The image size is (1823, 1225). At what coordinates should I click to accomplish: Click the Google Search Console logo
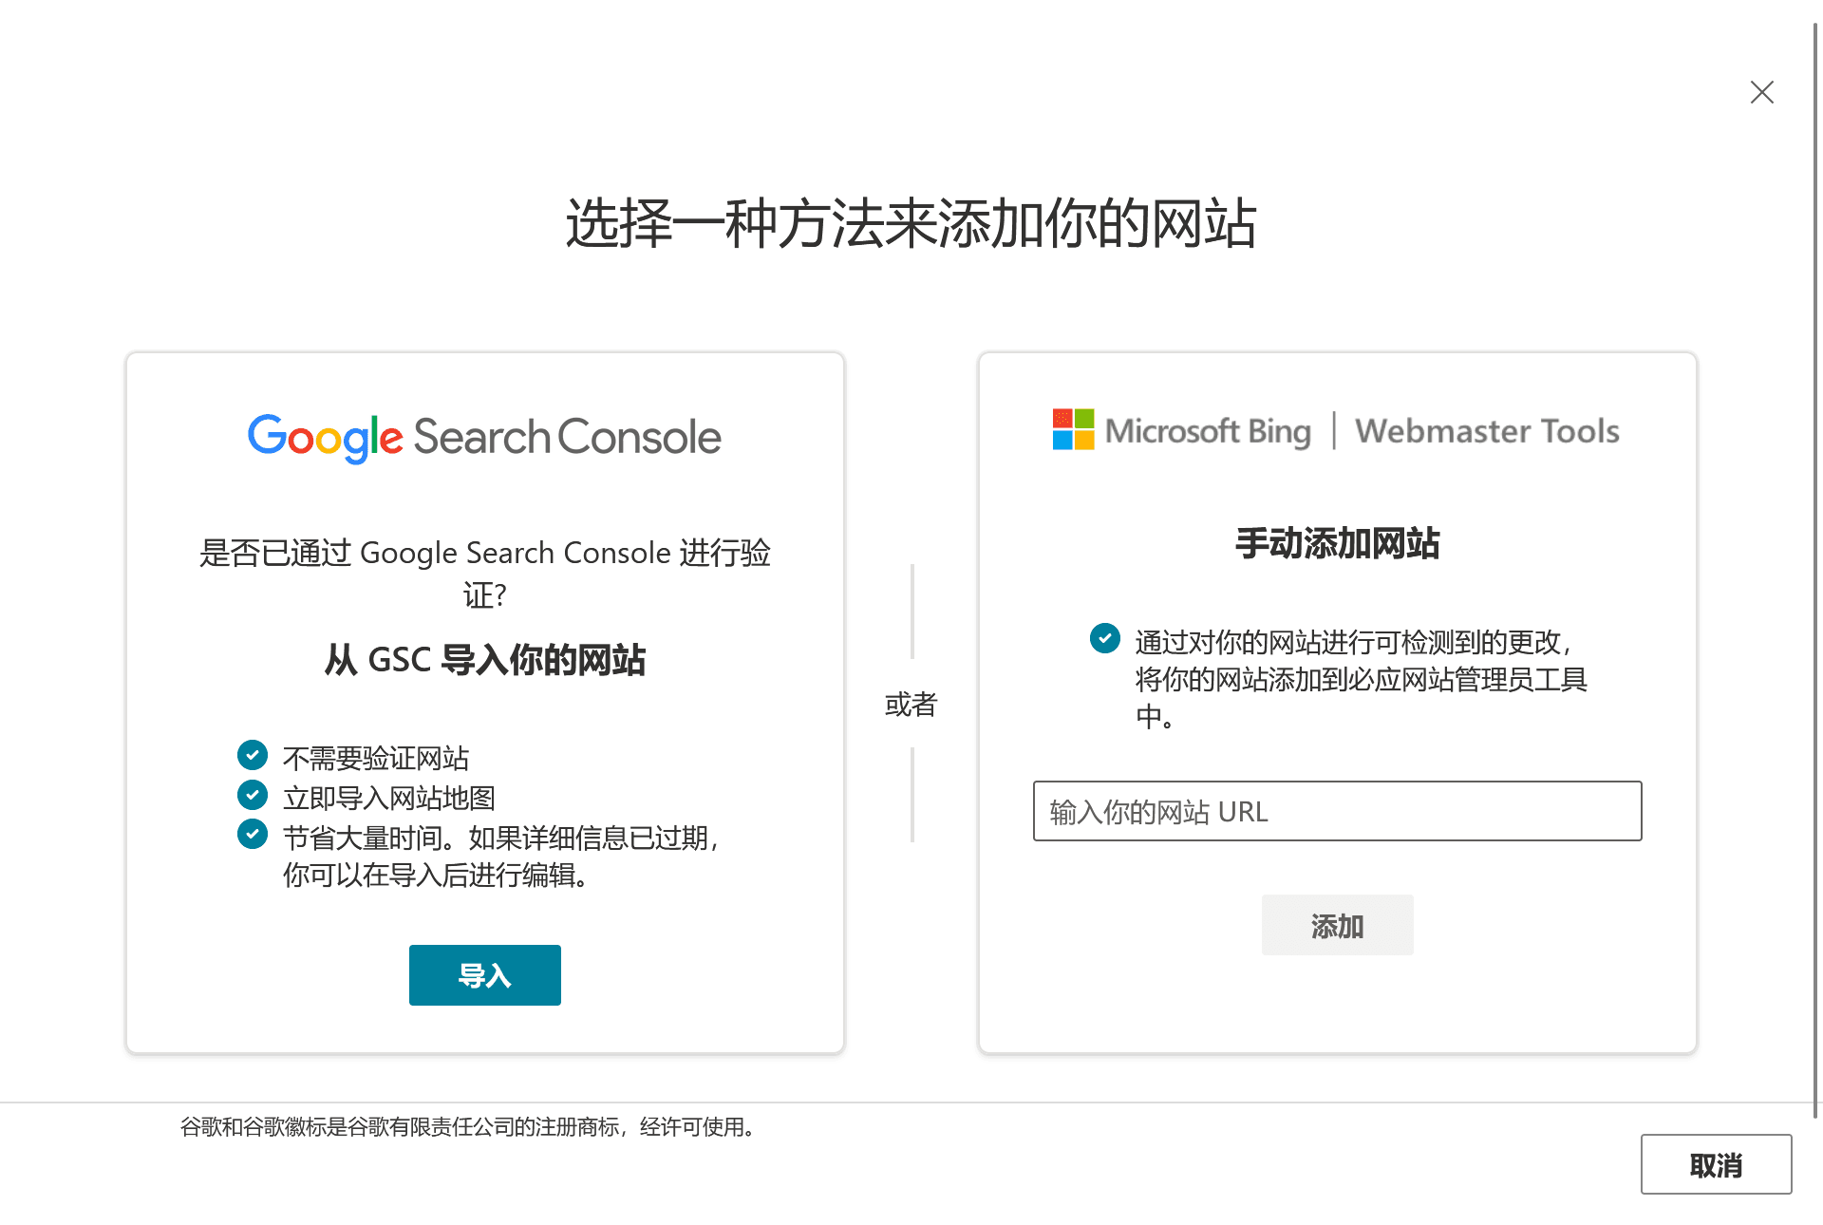pos(484,438)
